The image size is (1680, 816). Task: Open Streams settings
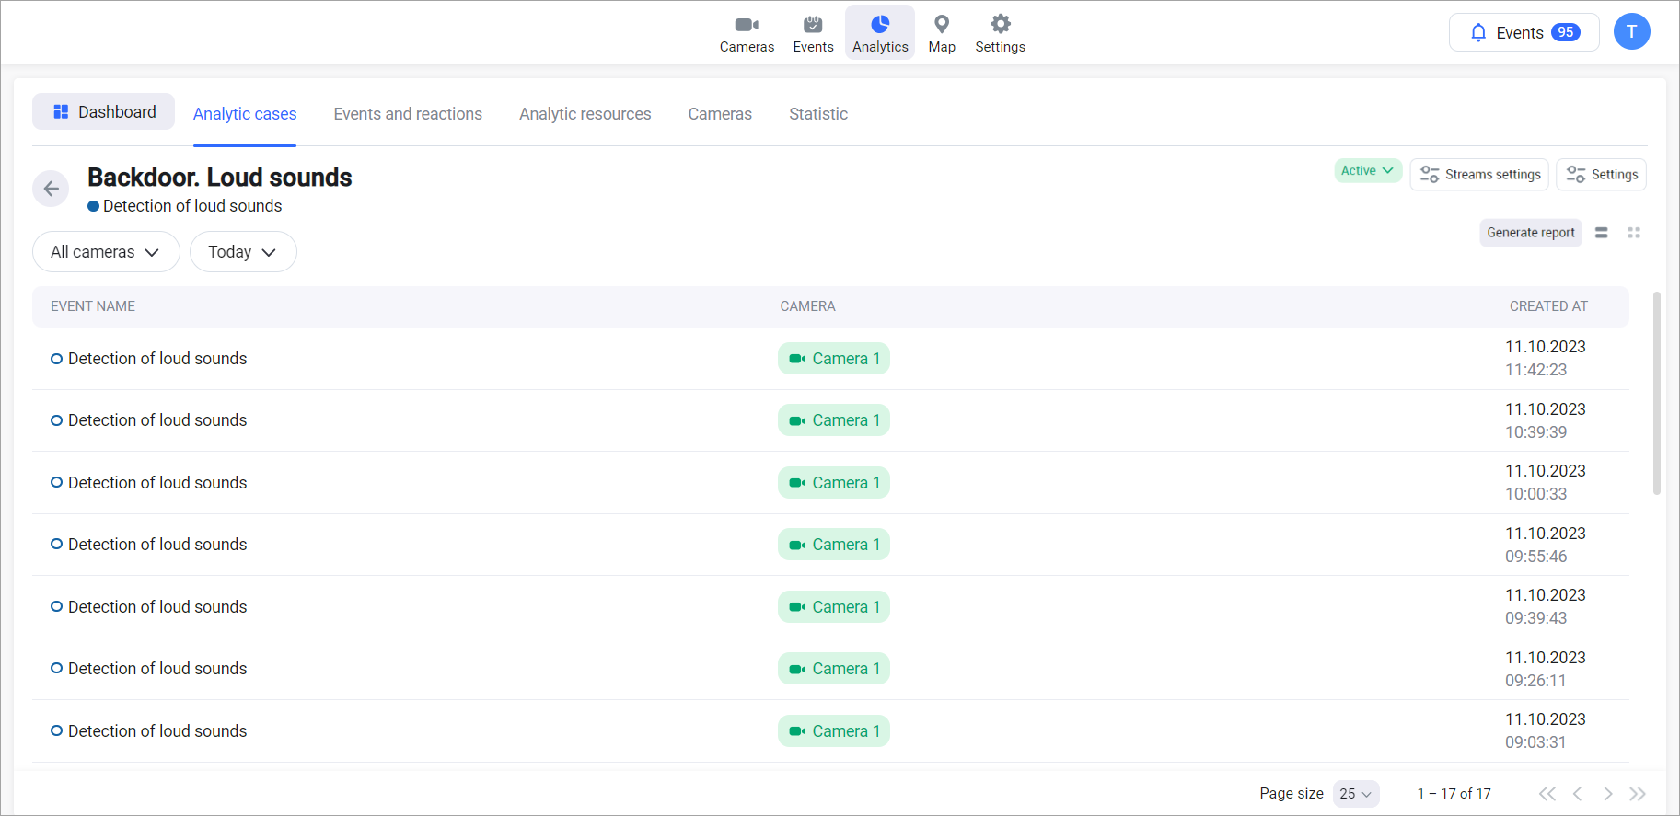coord(1479,175)
